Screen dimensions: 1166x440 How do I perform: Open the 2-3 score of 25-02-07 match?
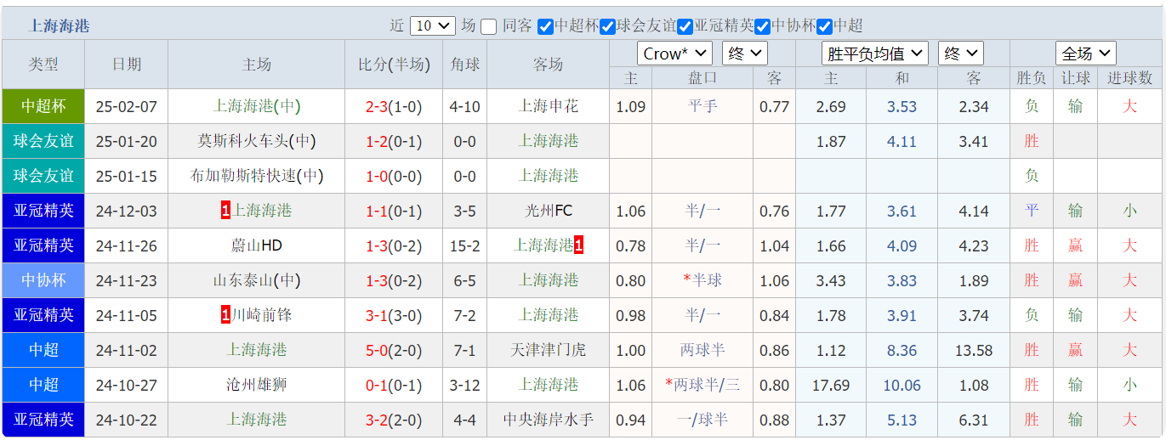tap(377, 106)
